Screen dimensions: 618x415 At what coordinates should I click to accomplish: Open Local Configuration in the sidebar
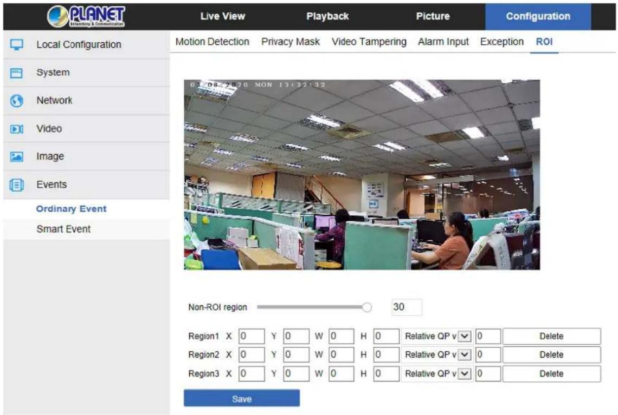(x=87, y=45)
